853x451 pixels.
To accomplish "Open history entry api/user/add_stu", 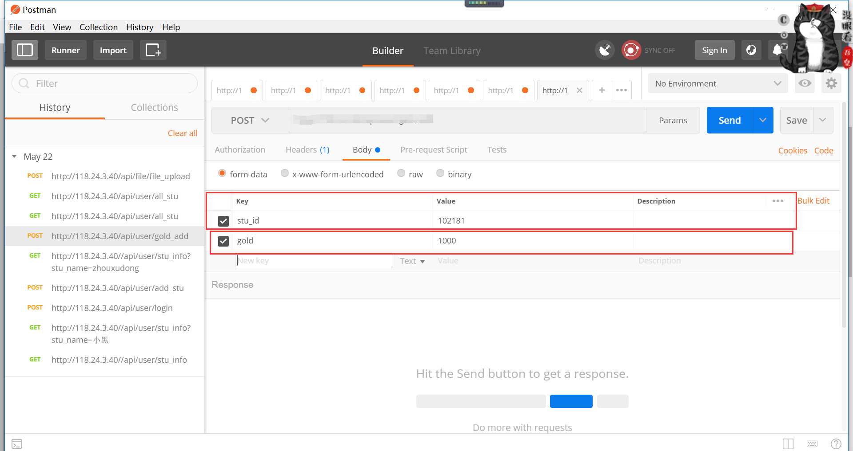I will click(105, 288).
